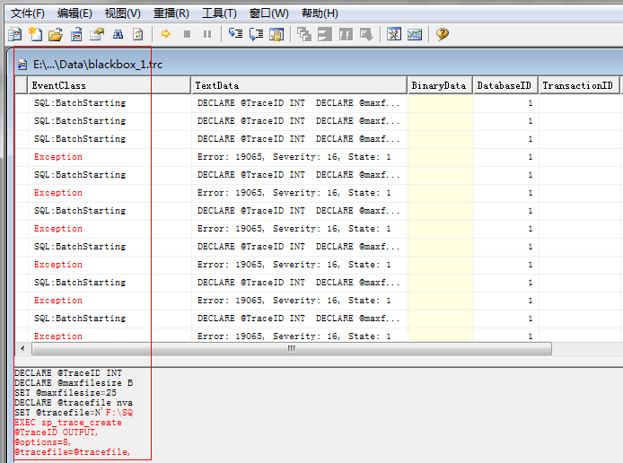Viewport: 623px width, 463px height.
Task: Click the horizontal scrollbar thumb
Action: [292, 349]
